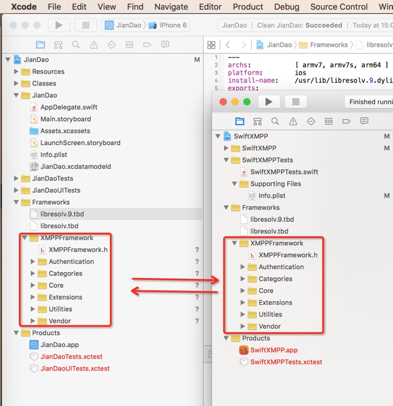Image resolution: width=393 pixels, height=406 pixels.
Task: Open Edit menu
Action: tap(79, 7)
